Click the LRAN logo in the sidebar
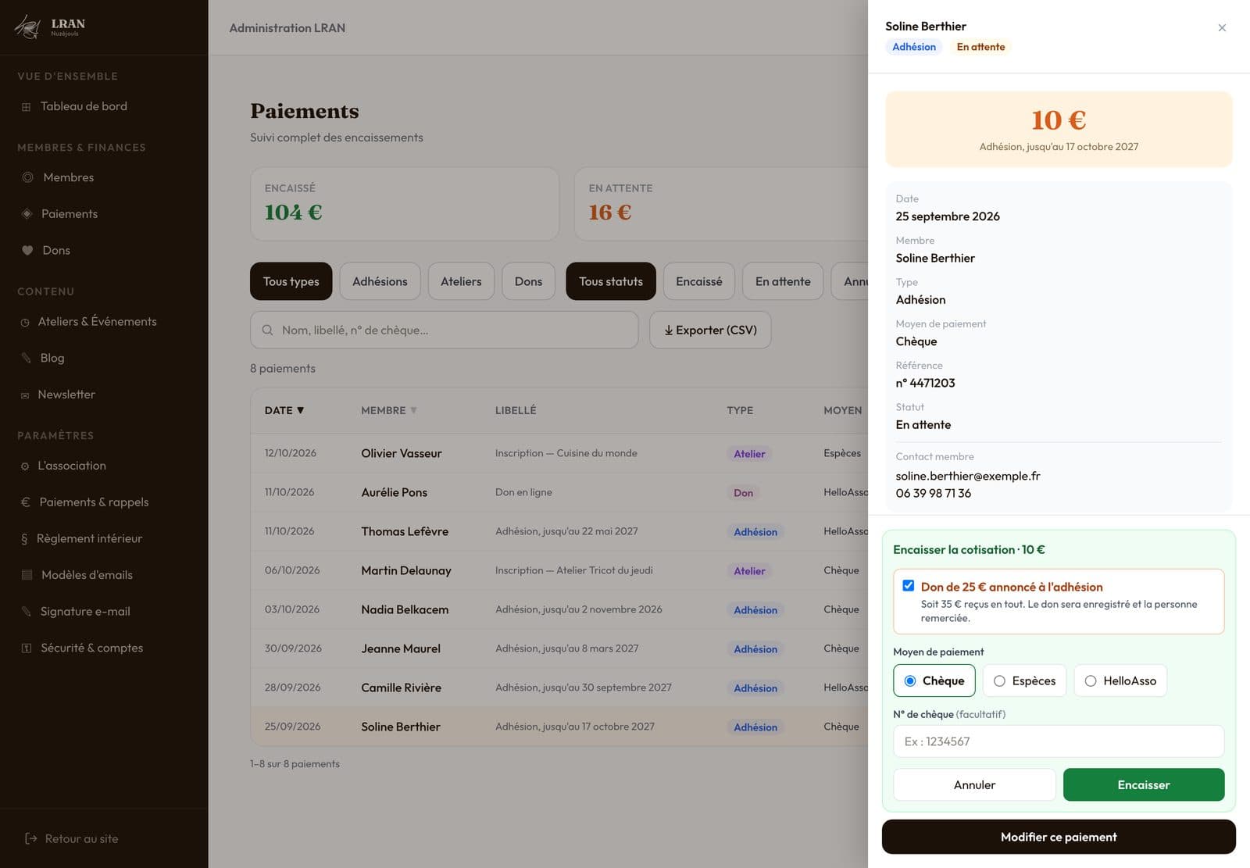This screenshot has width=1250, height=868. (x=50, y=27)
